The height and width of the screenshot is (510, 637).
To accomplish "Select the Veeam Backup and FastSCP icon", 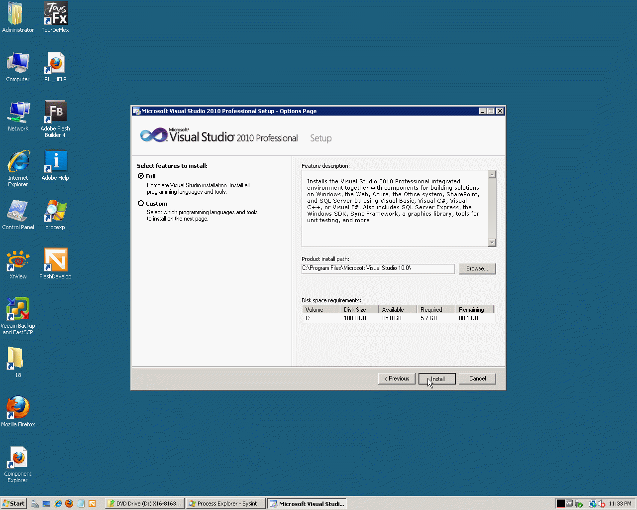I will coord(18,316).
